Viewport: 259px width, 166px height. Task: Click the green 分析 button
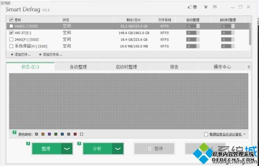[x=98, y=149]
